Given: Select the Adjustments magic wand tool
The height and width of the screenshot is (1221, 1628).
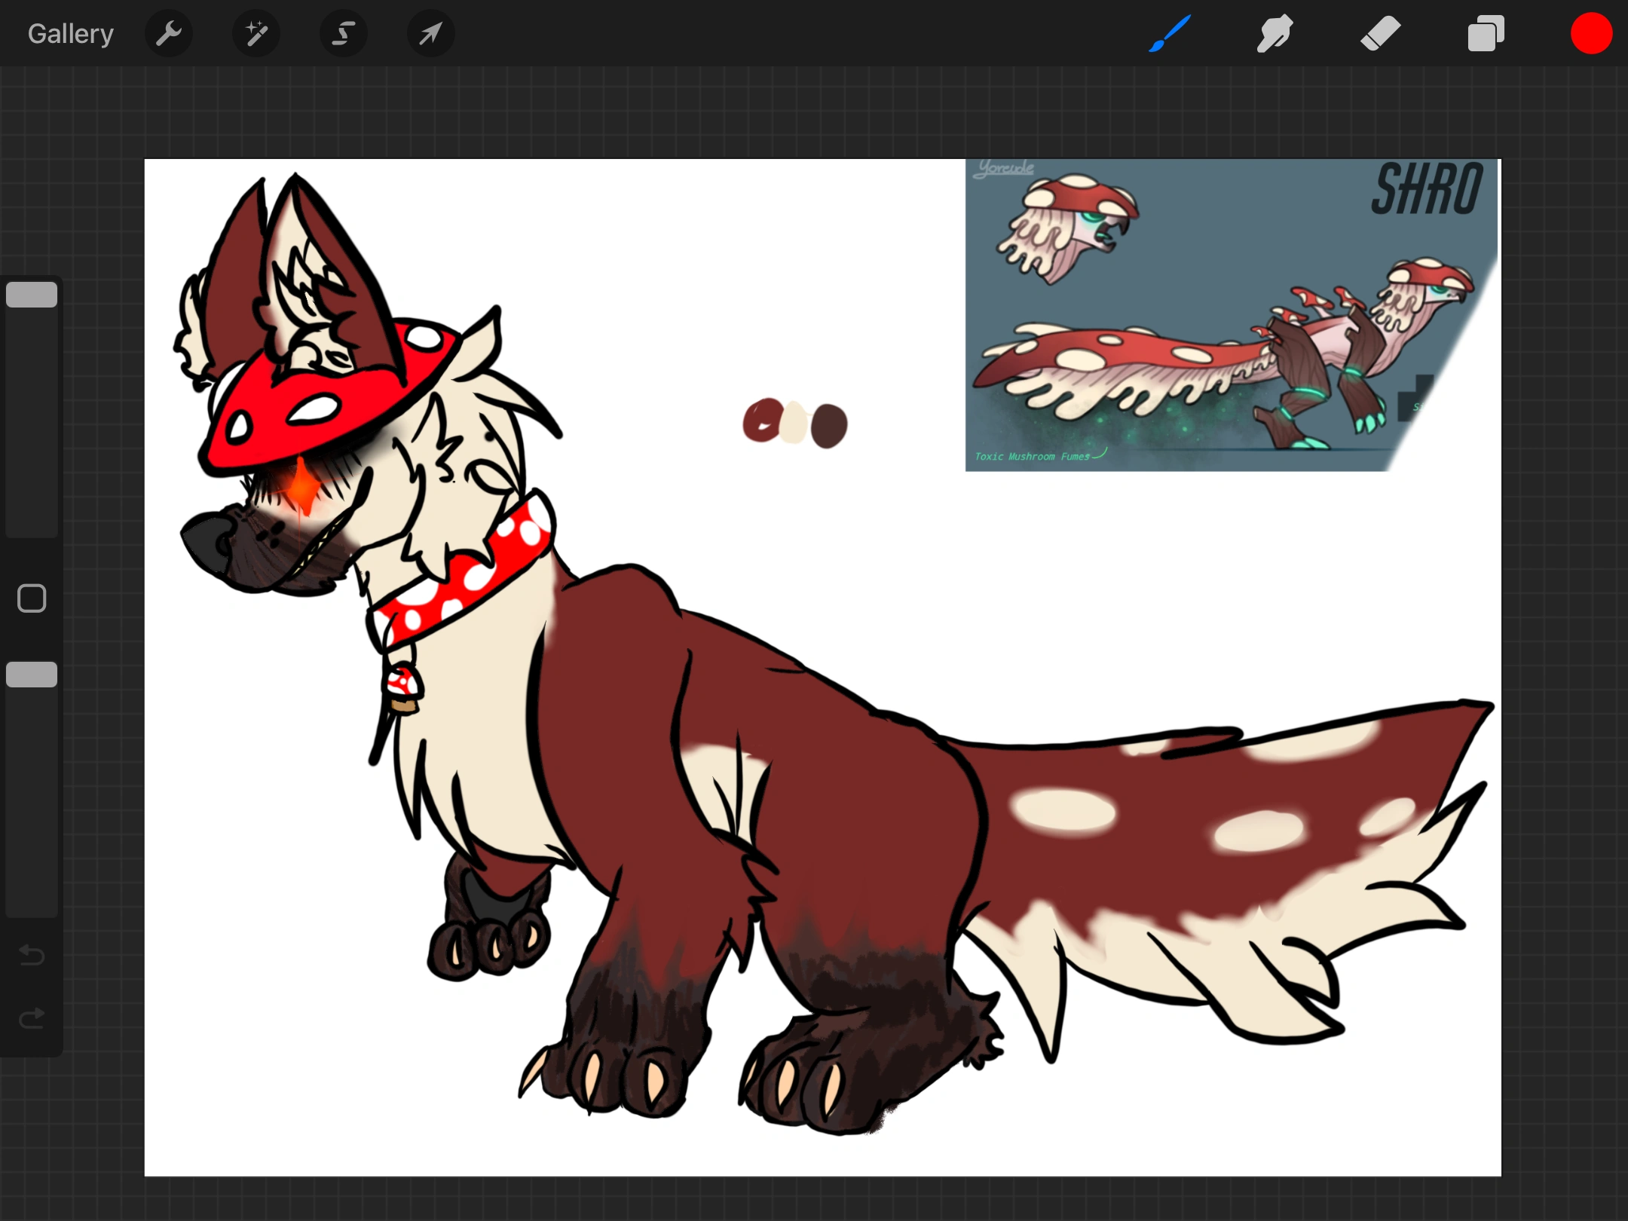Looking at the screenshot, I should pos(256,33).
